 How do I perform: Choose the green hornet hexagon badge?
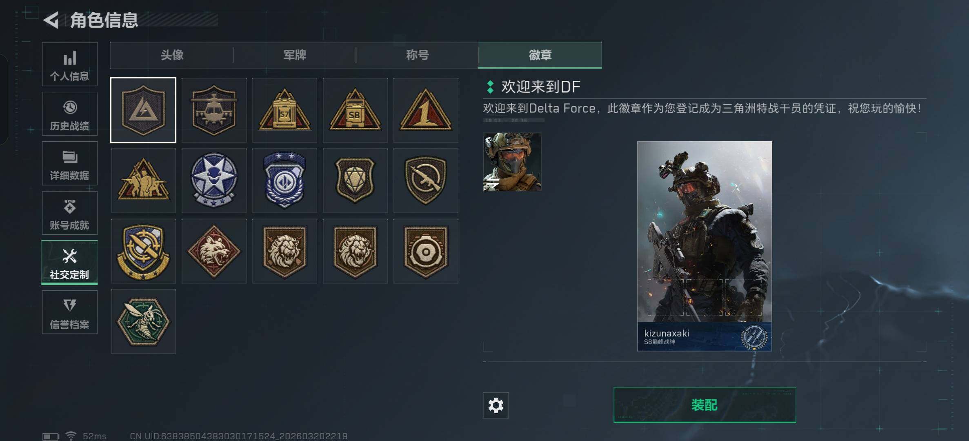click(143, 322)
